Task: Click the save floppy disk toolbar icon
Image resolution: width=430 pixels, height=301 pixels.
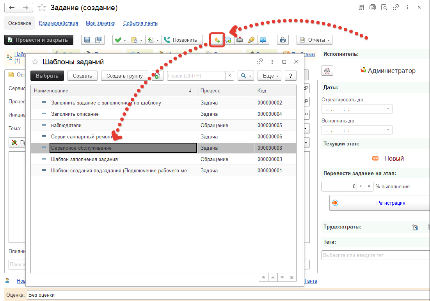Action: [x=87, y=40]
